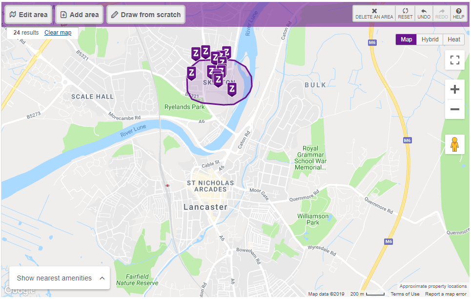
Task: Click Add area button
Action: point(80,15)
